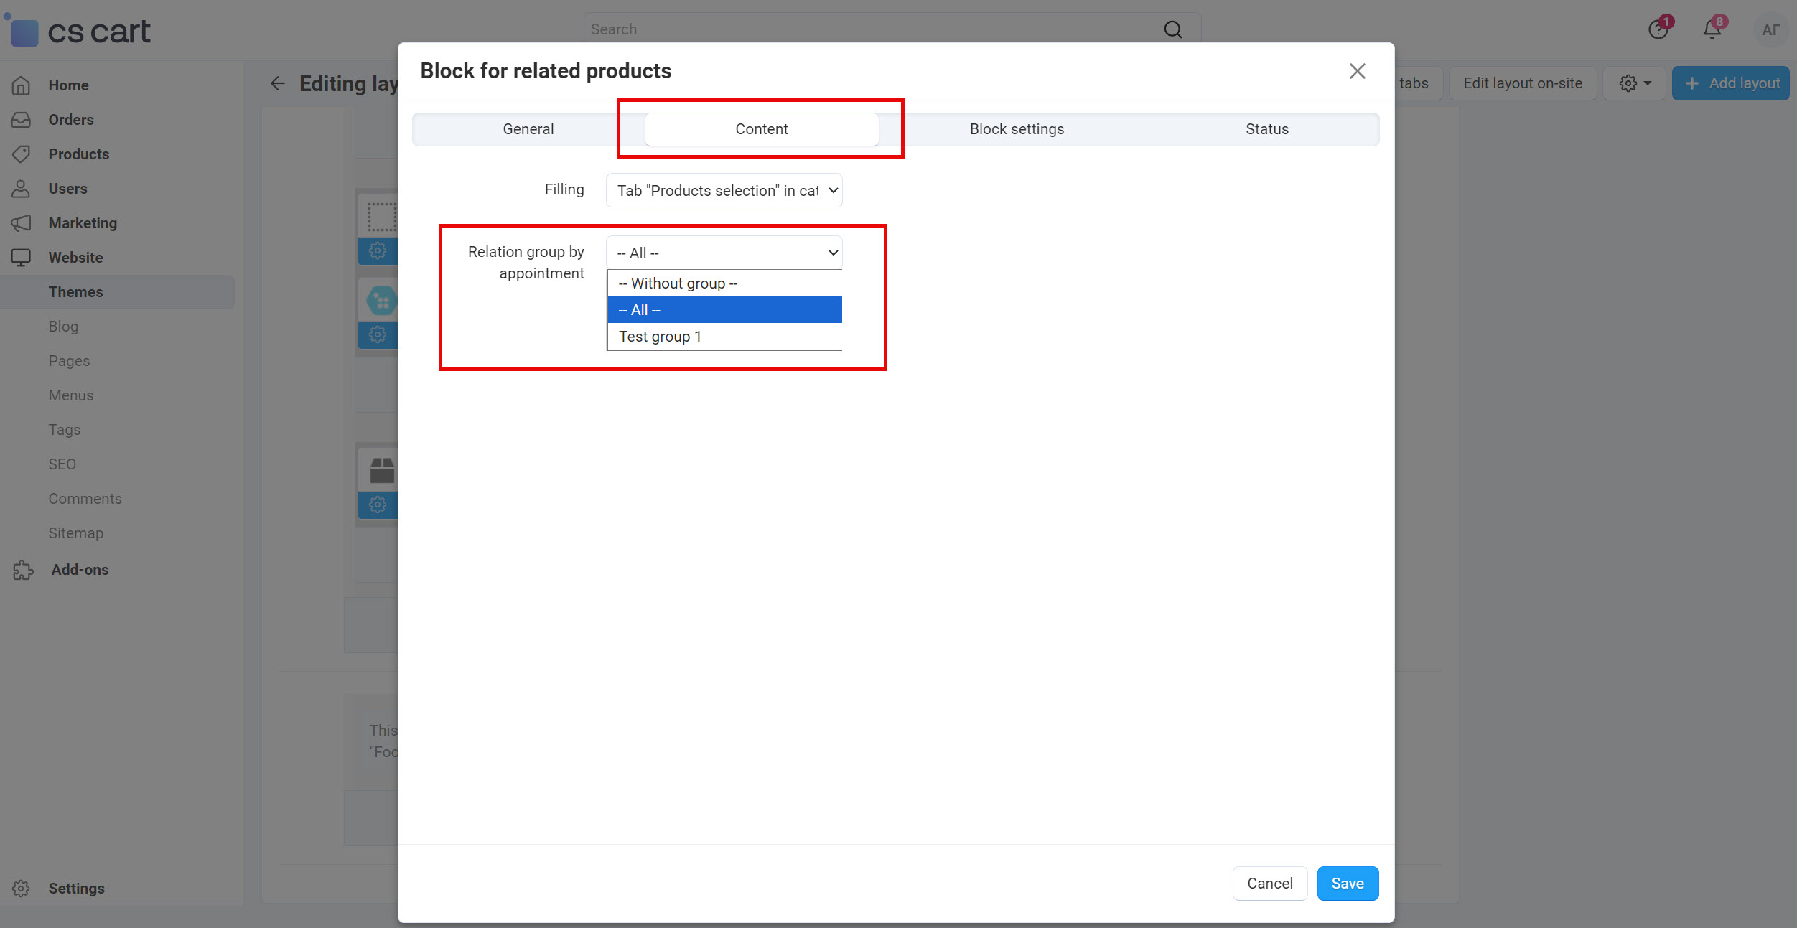Image resolution: width=1797 pixels, height=928 pixels.
Task: Click the hexagon block icon
Action: coord(382,301)
